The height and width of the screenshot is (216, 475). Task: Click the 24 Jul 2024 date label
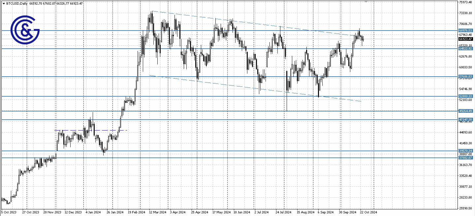point(283,212)
